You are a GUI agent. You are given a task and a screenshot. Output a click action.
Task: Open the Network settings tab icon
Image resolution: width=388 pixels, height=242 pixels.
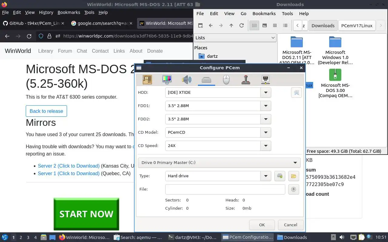266,80
